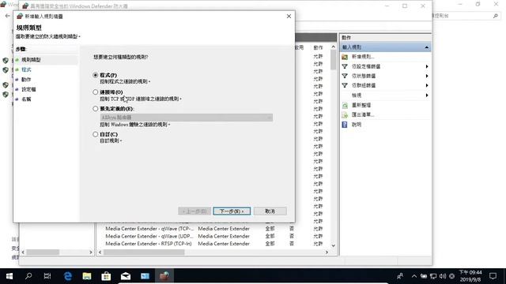Image resolution: width=506 pixels, height=284 pixels.
Task: Go to the 名稱 step in the wizard sidebar
Action: [26, 99]
